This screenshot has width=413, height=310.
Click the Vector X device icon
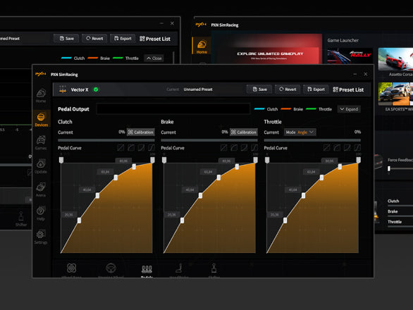coord(63,89)
